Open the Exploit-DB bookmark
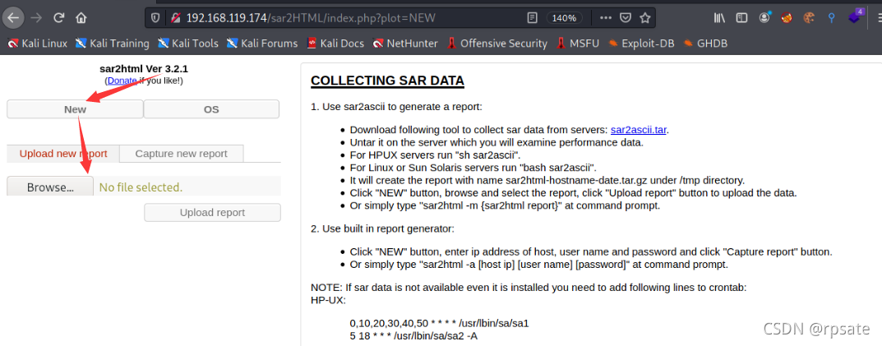The image size is (882, 346). pos(641,43)
